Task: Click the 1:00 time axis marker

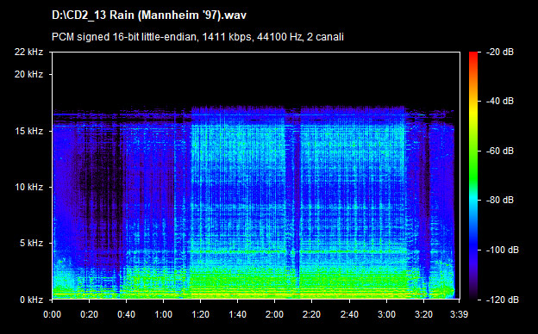Action: pos(163,314)
